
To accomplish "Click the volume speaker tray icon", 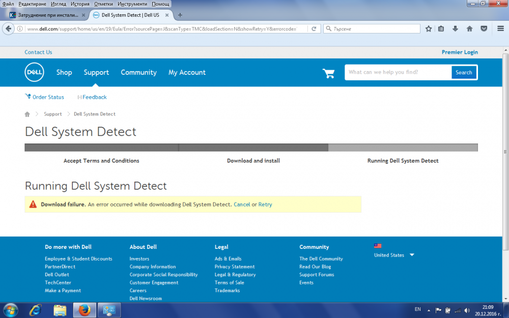I will pos(467,310).
